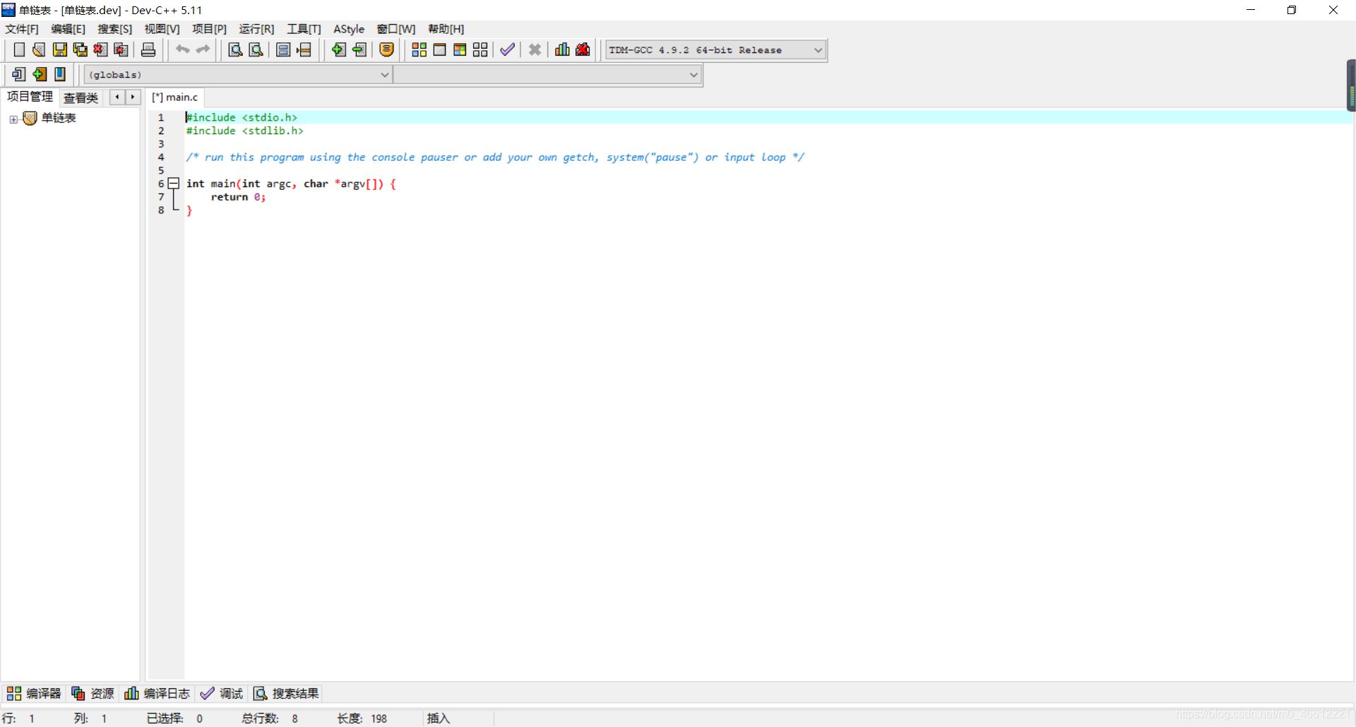Remove a file from the project
Screen dimensions: 1356x727
359,49
